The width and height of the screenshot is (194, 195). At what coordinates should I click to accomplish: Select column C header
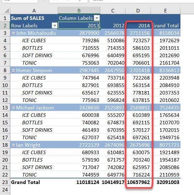pyautogui.click(x=113, y=11)
